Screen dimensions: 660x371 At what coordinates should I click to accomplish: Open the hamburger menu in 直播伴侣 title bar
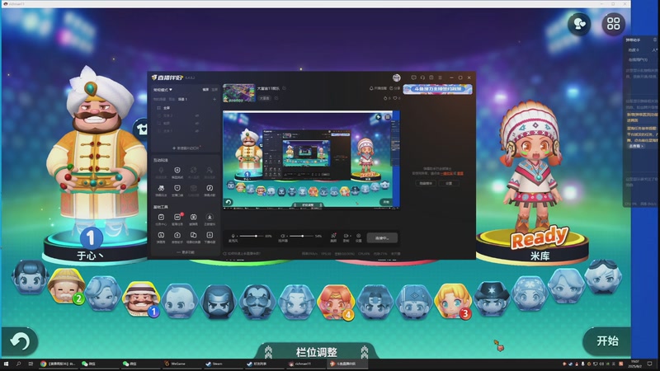coord(441,77)
